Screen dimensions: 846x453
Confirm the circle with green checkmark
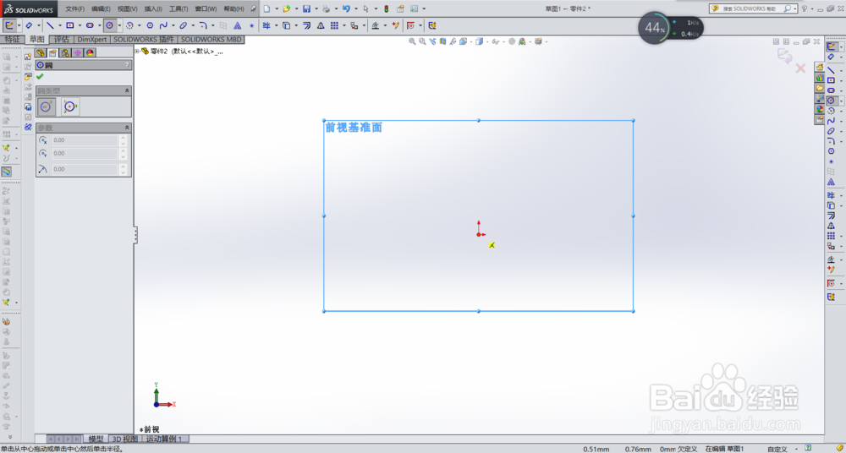coord(40,77)
